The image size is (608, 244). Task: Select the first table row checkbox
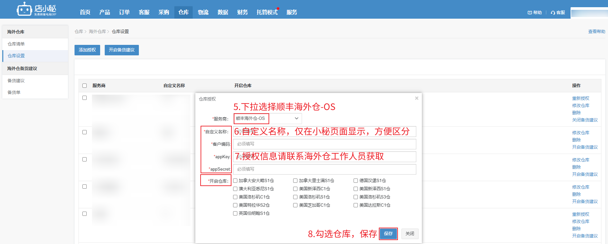(84, 98)
